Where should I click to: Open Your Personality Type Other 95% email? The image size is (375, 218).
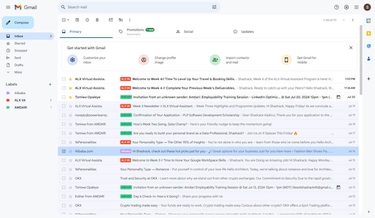[208, 142]
